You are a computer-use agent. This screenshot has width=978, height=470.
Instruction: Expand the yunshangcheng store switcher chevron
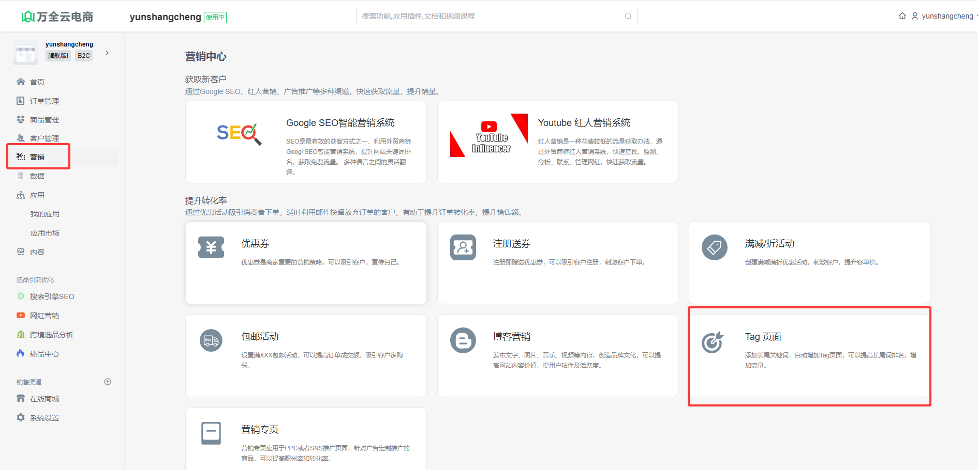point(107,53)
